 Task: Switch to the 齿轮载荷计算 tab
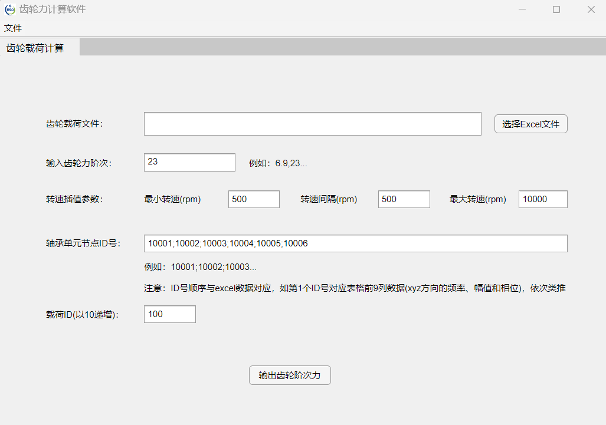(35, 48)
